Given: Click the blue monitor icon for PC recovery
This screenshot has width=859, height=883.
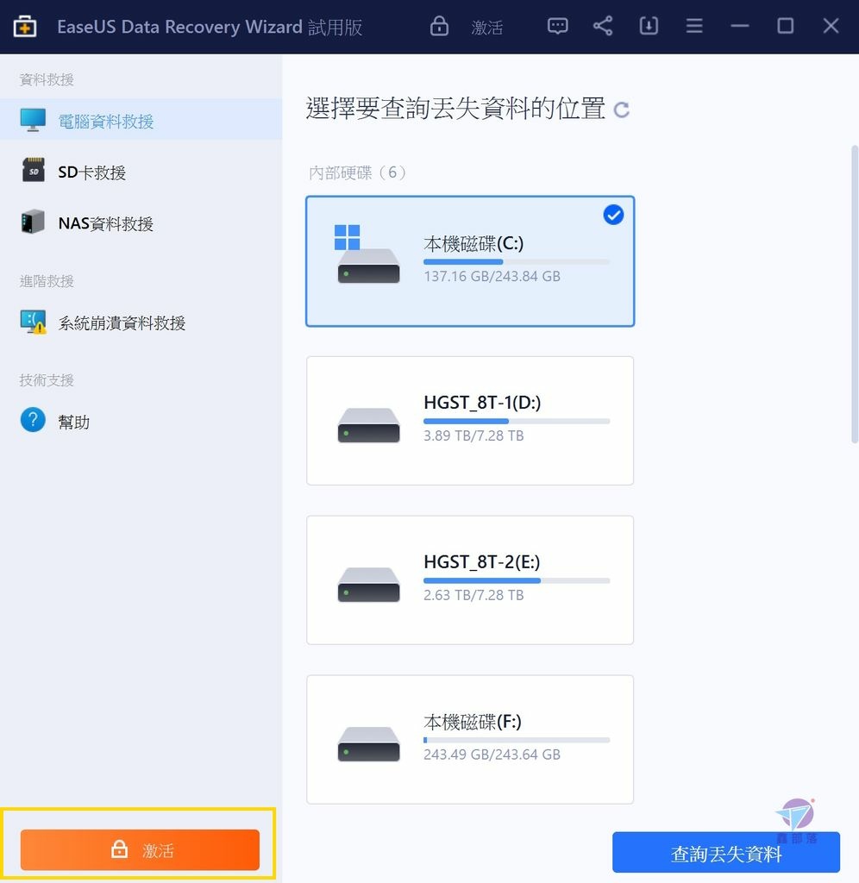Looking at the screenshot, I should pos(33,119).
